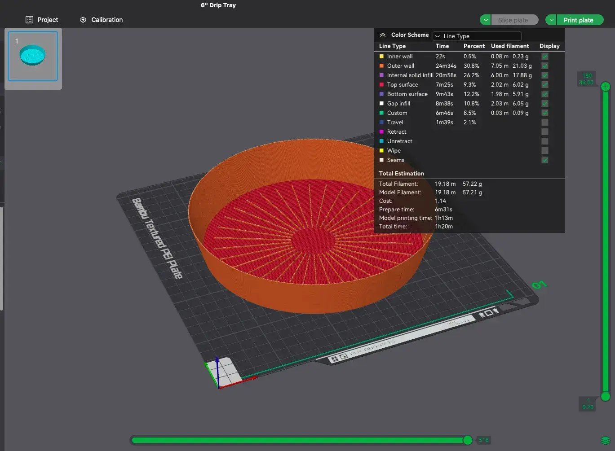
Task: Open the Line Type color scheme dropdown
Action: coord(477,36)
